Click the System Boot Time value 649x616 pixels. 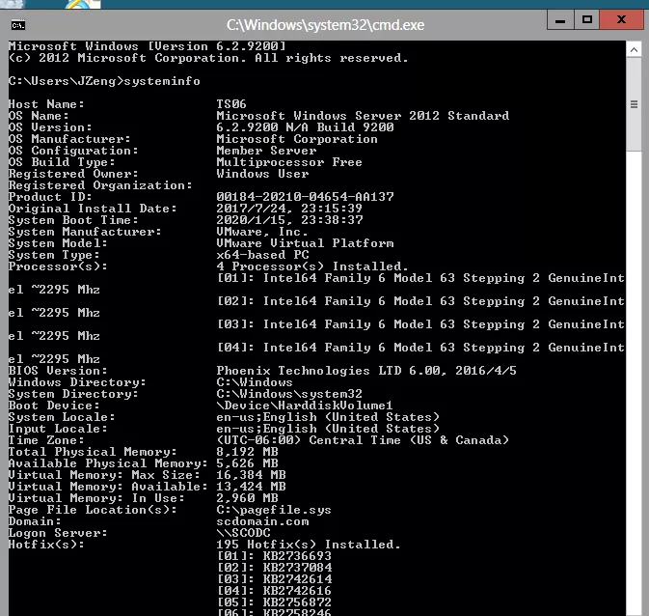point(289,220)
